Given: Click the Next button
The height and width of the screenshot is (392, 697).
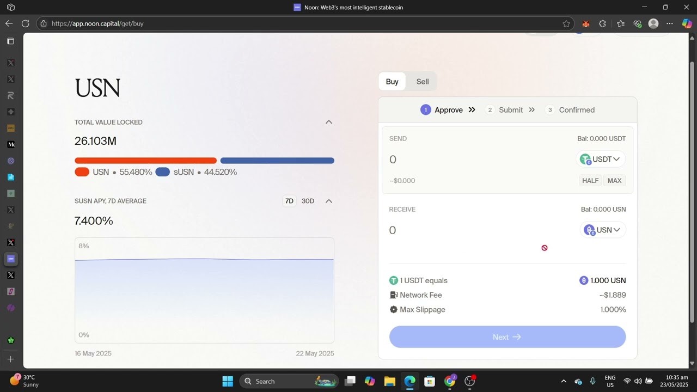Looking at the screenshot, I should (508, 337).
